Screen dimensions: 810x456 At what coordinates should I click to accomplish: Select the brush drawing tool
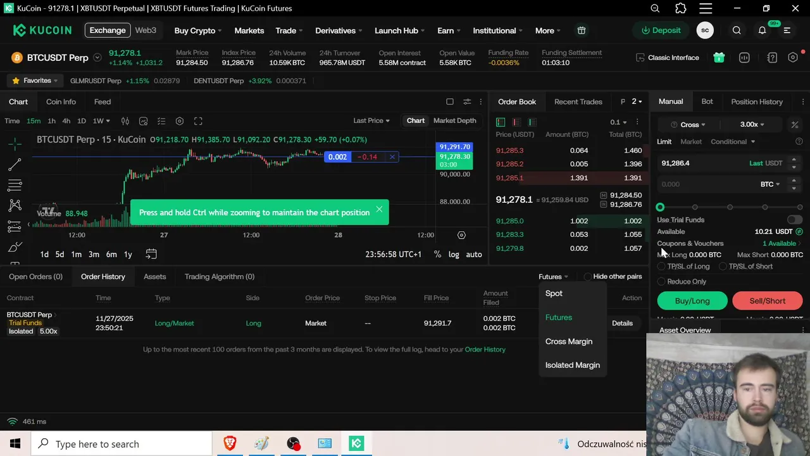[15, 247]
